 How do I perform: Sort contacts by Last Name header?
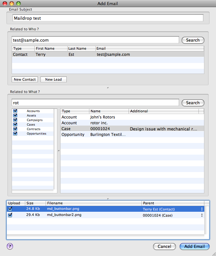coord(81,48)
